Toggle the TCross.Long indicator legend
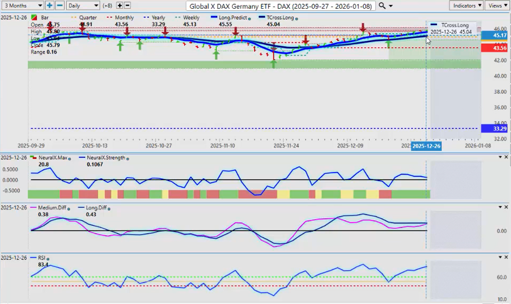 pos(280,17)
